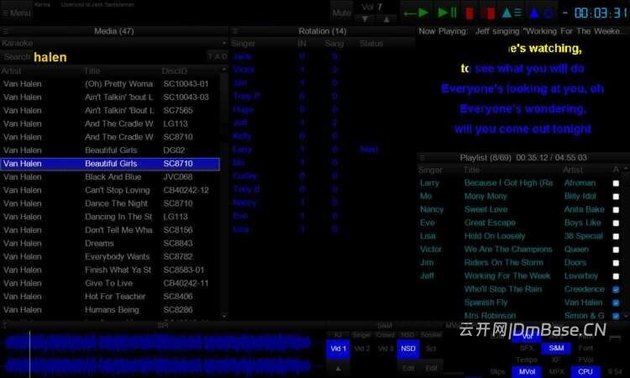630x378 pixels.
Task: Toggle the SFX button
Action: pos(527,348)
